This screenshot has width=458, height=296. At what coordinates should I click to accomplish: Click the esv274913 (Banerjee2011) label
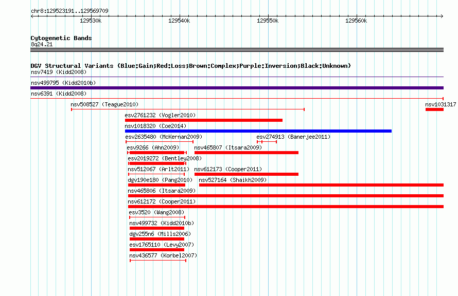(x=293, y=137)
